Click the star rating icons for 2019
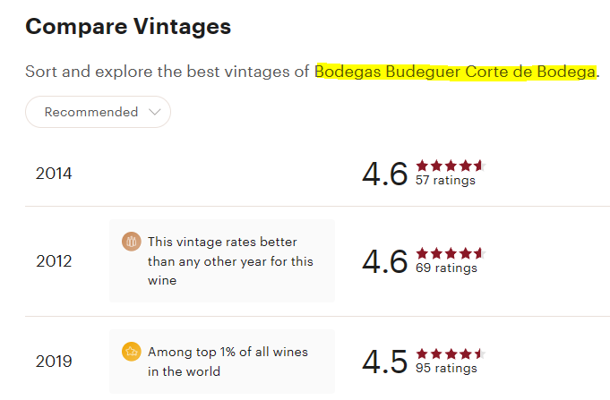 pyautogui.click(x=451, y=353)
